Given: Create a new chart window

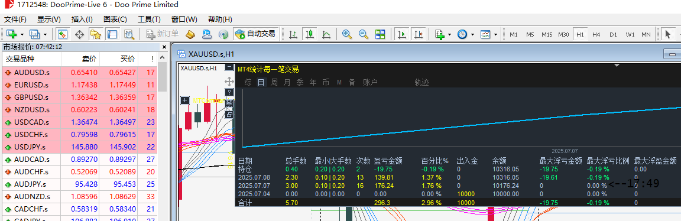Looking at the screenshot, I should point(11,34).
